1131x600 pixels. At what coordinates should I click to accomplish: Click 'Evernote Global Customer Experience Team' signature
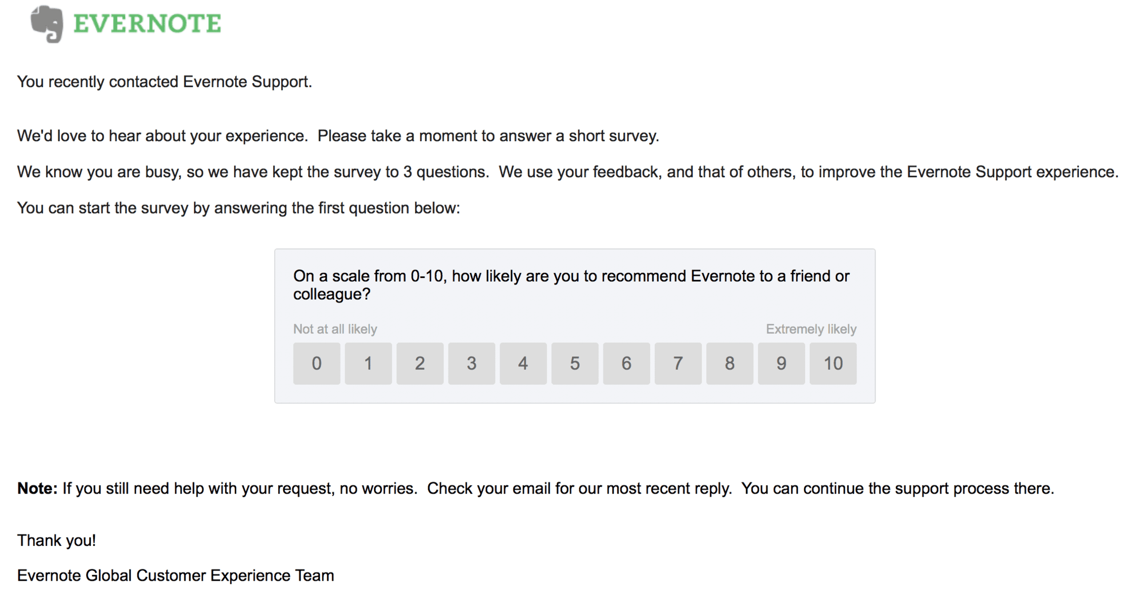(175, 576)
